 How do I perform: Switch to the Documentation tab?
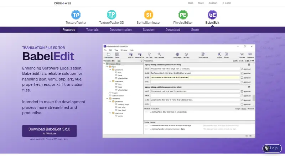[x=120, y=30]
